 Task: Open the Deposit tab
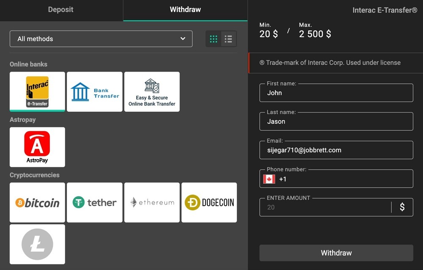(60, 10)
